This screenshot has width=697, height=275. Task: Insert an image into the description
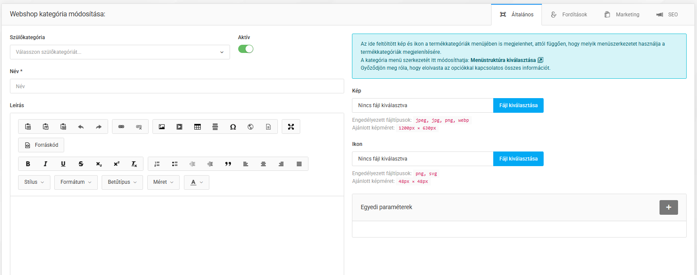[162, 127]
